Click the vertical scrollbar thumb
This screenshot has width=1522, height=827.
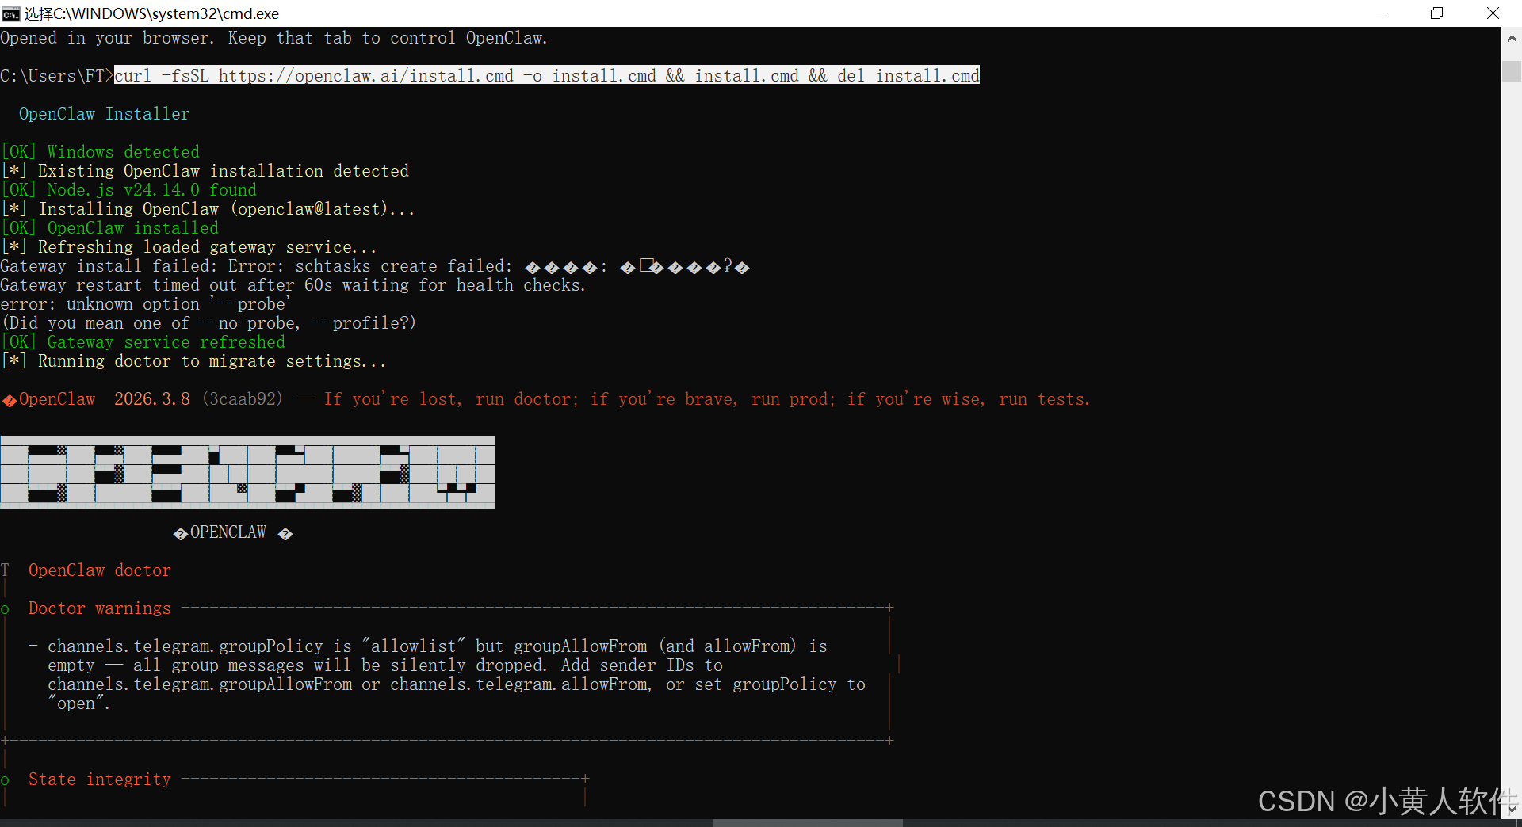[1512, 71]
